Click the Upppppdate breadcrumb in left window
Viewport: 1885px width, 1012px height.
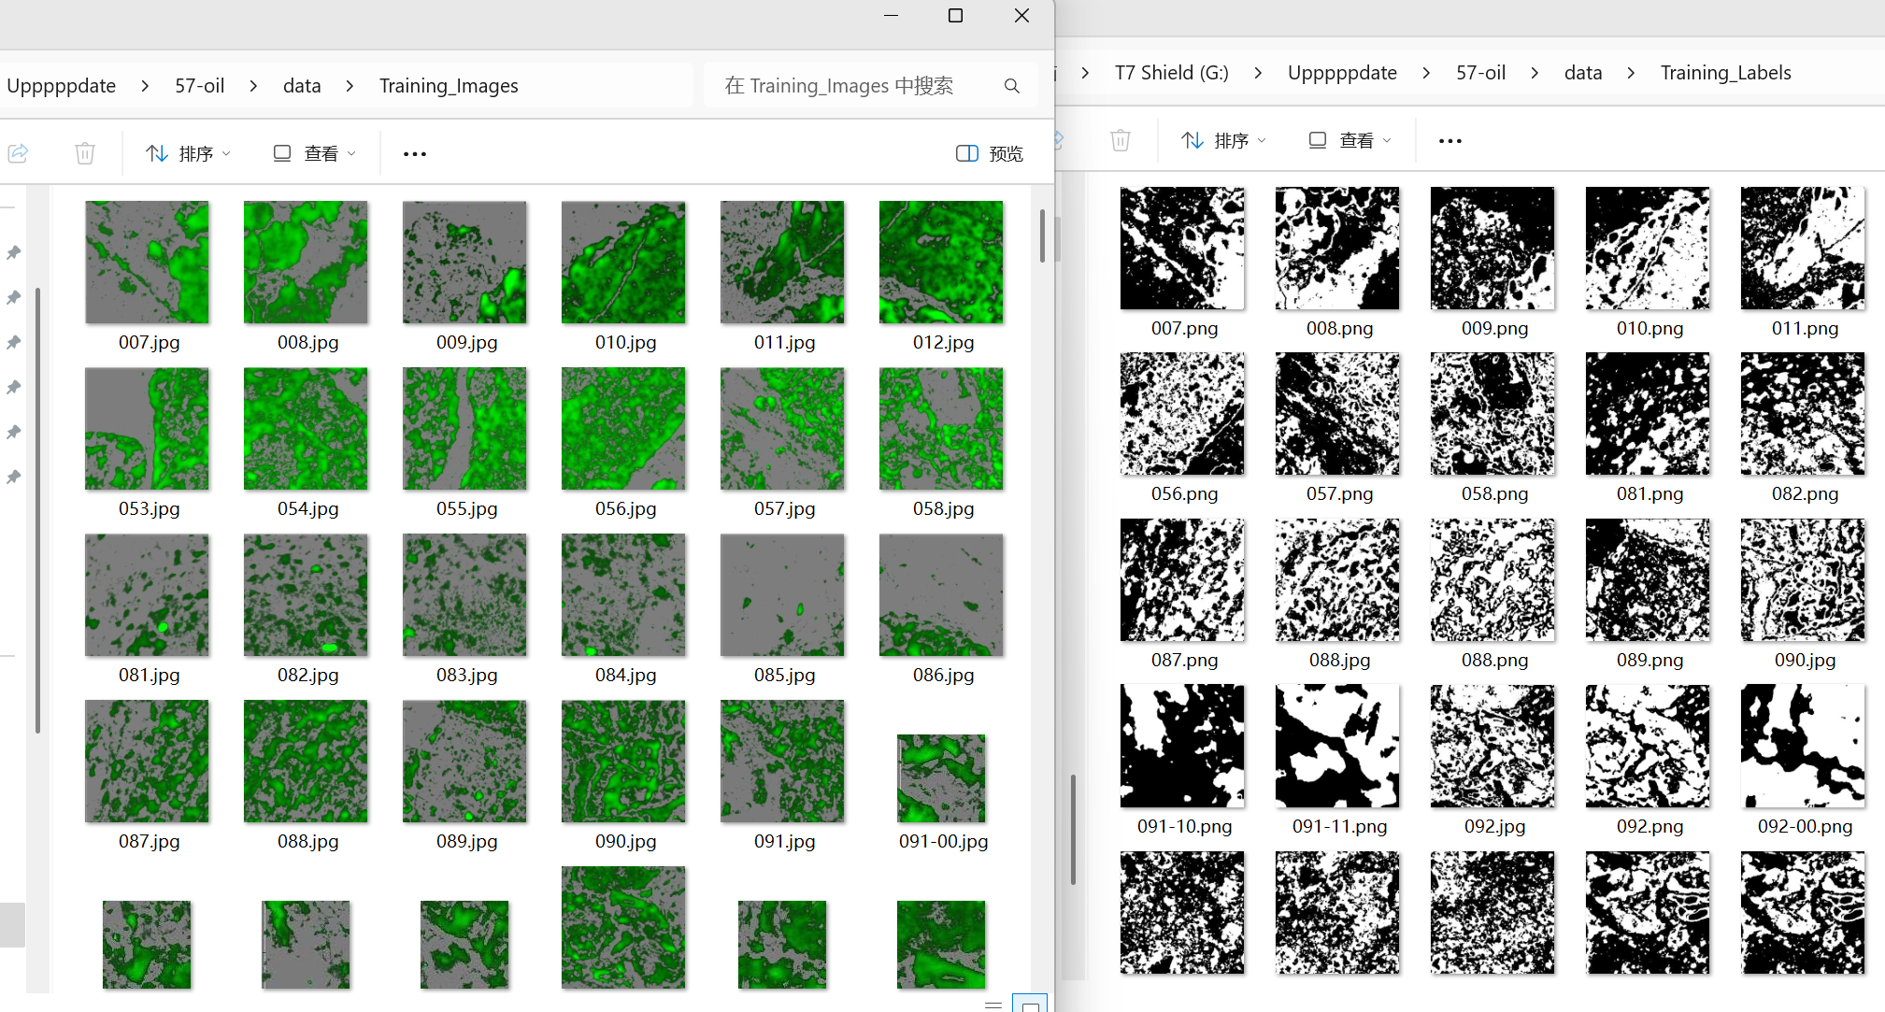[62, 86]
